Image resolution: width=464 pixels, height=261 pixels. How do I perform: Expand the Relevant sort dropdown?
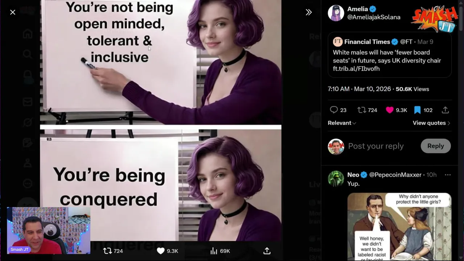click(342, 123)
